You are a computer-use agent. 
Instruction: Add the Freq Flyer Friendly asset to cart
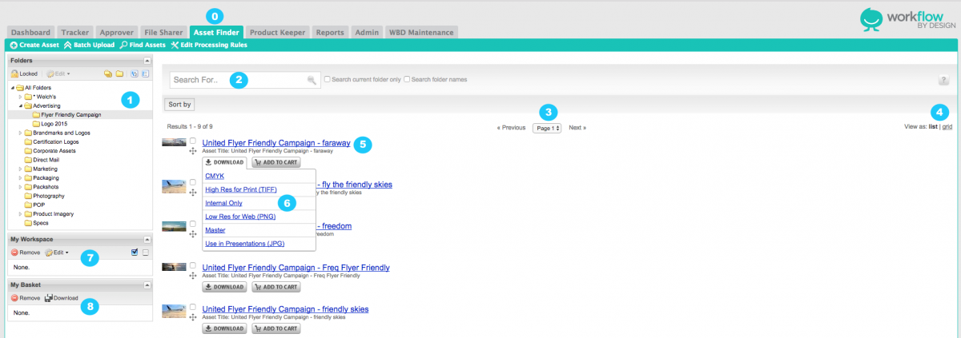coord(275,286)
